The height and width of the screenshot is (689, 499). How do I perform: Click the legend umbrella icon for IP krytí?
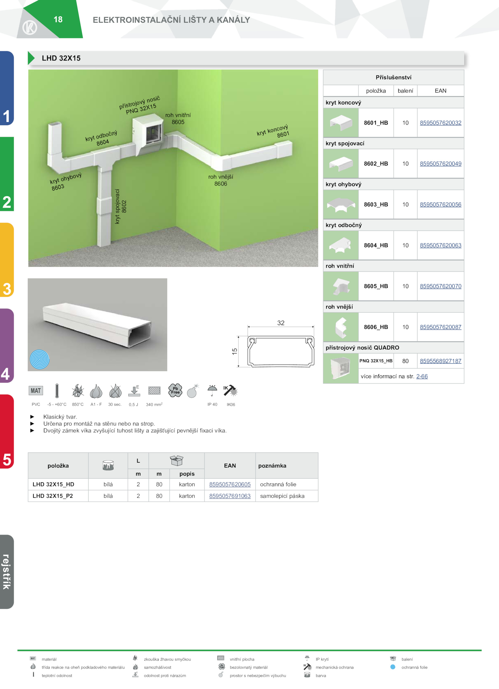point(307,658)
